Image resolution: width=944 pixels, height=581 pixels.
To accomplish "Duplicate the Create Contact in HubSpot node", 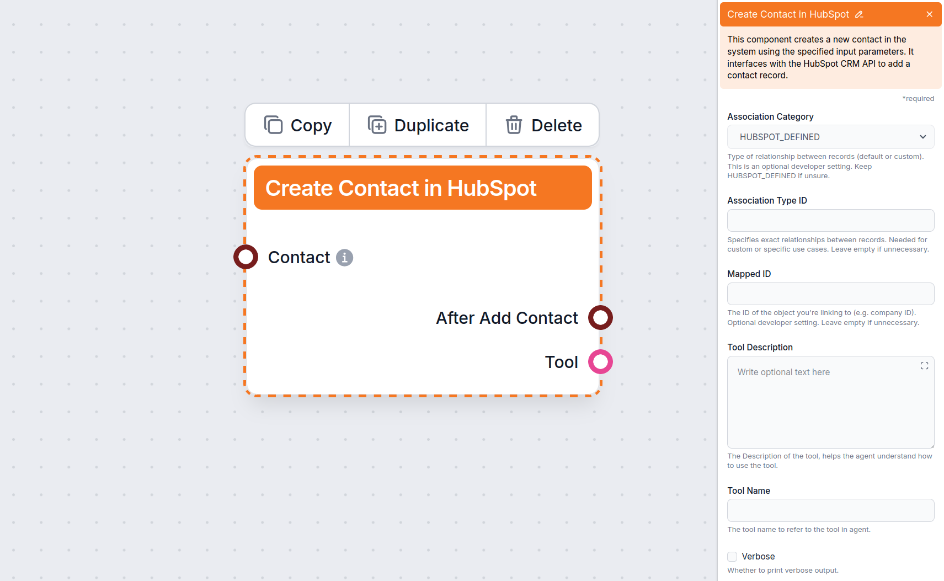I will coord(418,125).
